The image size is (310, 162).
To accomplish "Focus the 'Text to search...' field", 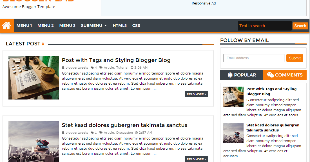I will [265, 26].
